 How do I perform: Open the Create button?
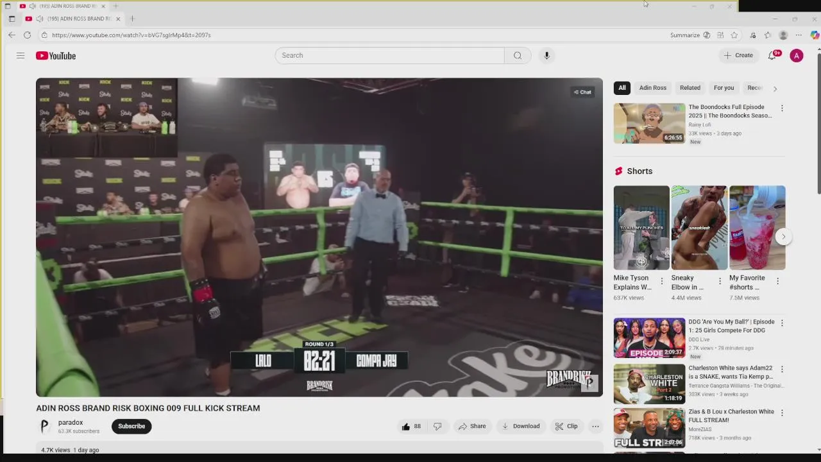coord(738,55)
